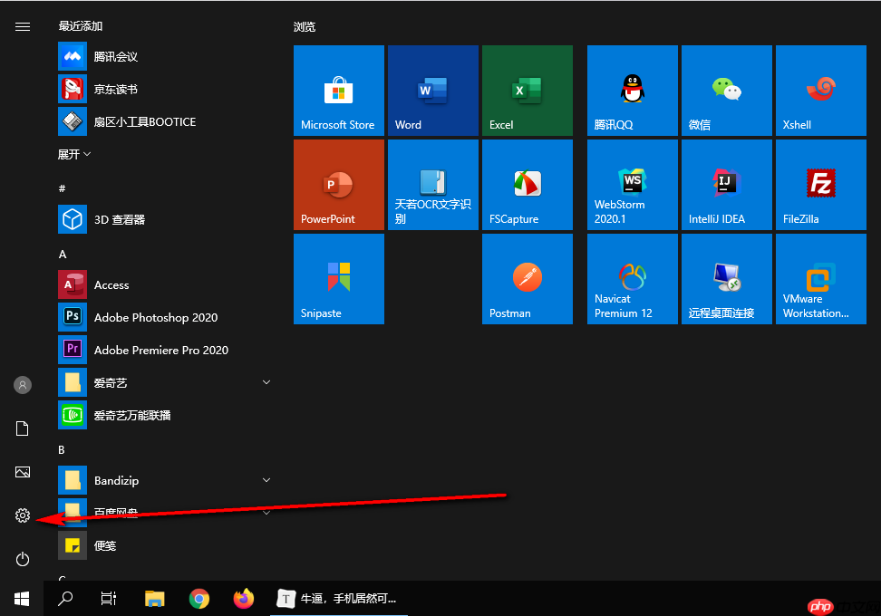Click the Windows Start button on the taskbar

point(23,598)
